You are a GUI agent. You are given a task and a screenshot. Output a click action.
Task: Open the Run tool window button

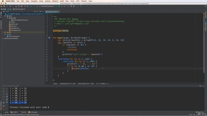pos(6,112)
